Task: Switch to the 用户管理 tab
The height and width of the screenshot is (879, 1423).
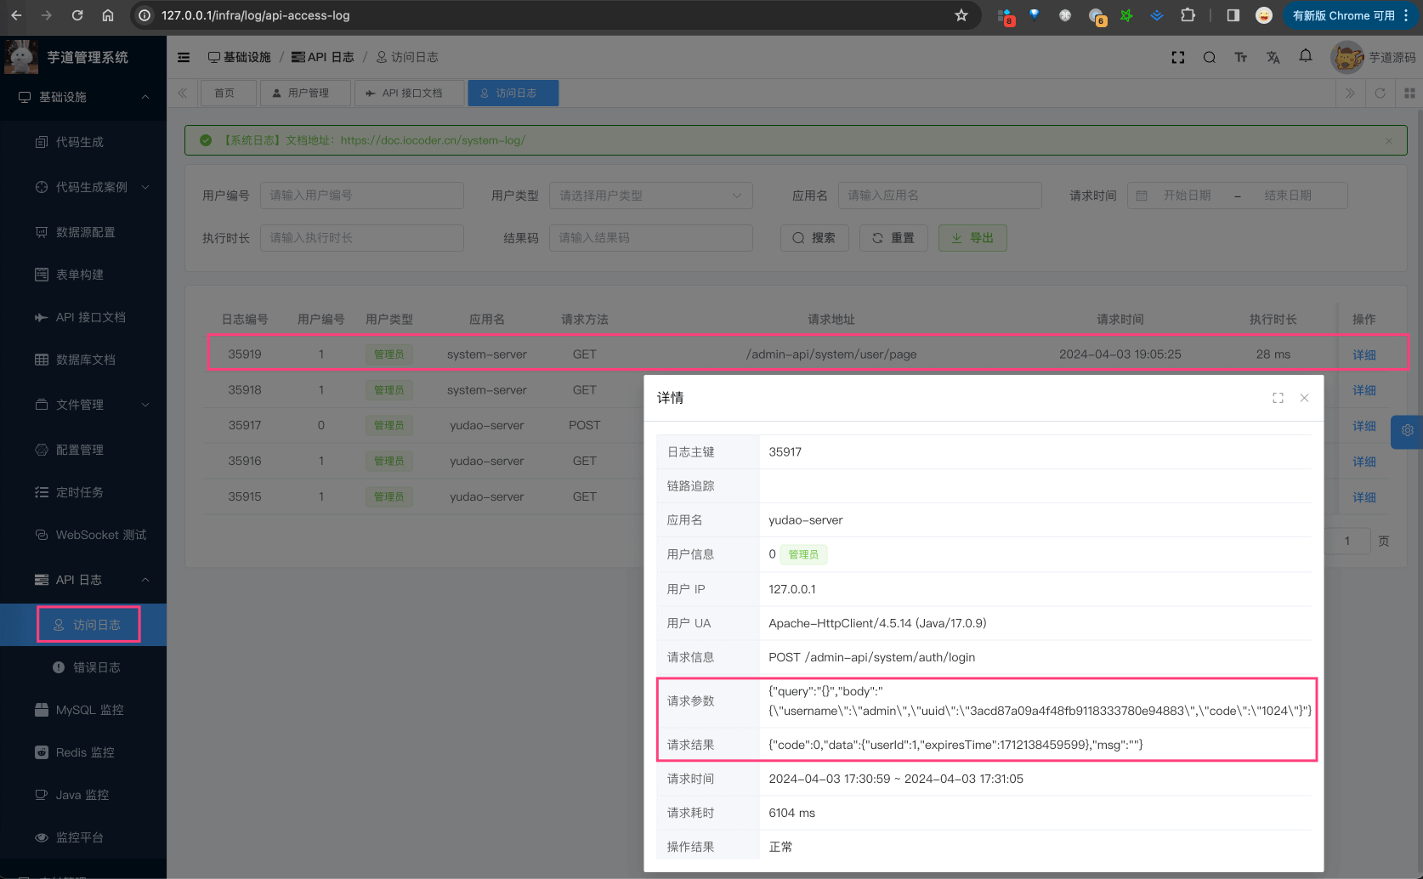Action: 305,93
